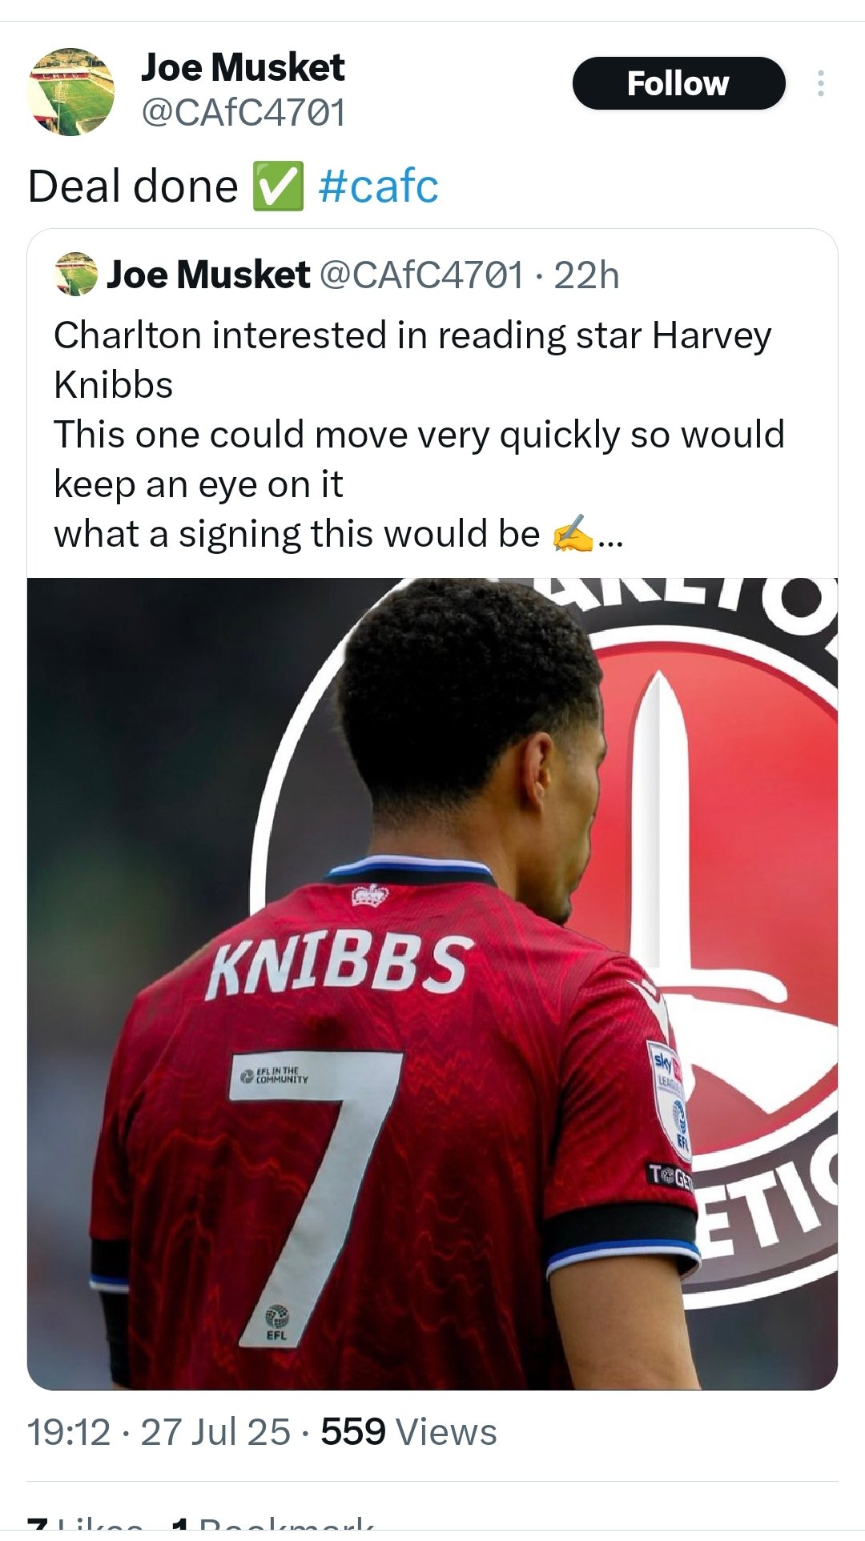Open the Knibbs shirt photo
Viewport: 865px width, 1541px height.
(432, 984)
